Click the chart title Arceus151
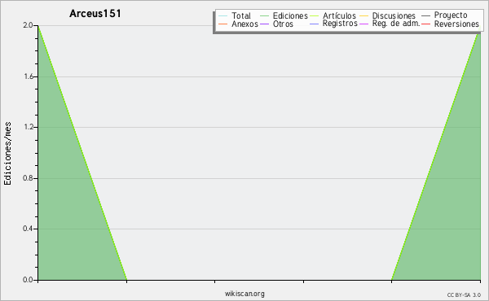Screen dimensions: 489x301 (95, 13)
